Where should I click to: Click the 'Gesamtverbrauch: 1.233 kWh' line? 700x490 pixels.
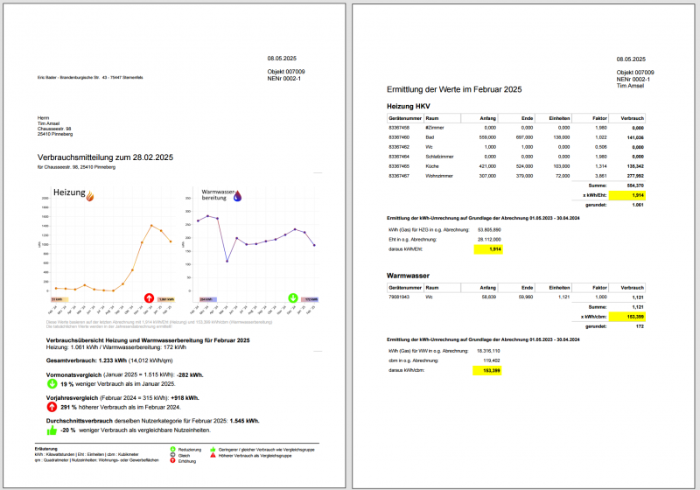coord(109,360)
